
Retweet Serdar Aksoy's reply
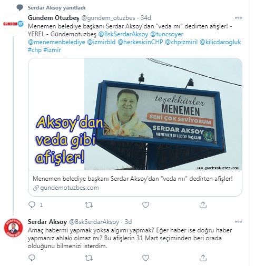[x=89, y=258]
